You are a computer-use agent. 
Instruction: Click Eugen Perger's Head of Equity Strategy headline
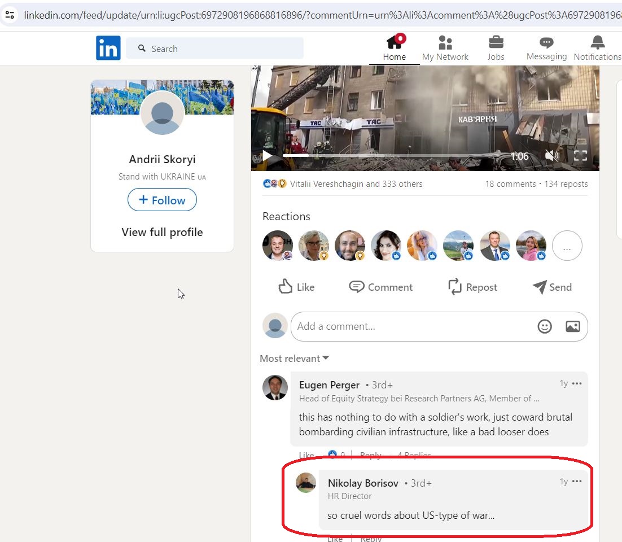[419, 399]
